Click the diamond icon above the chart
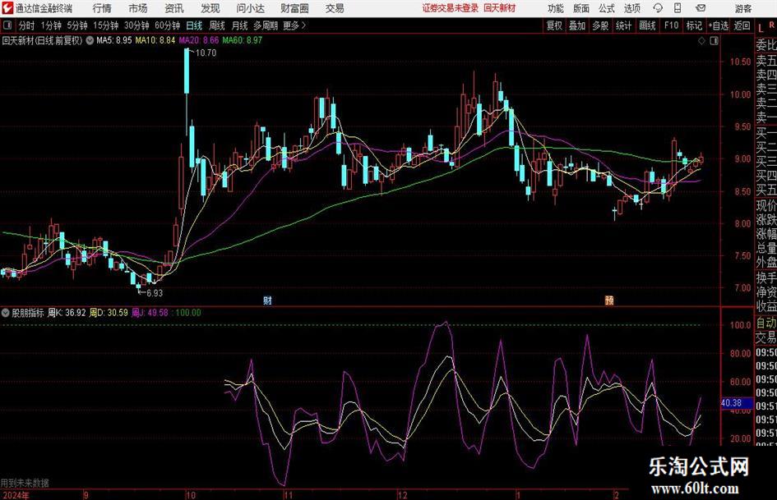 click(701, 41)
